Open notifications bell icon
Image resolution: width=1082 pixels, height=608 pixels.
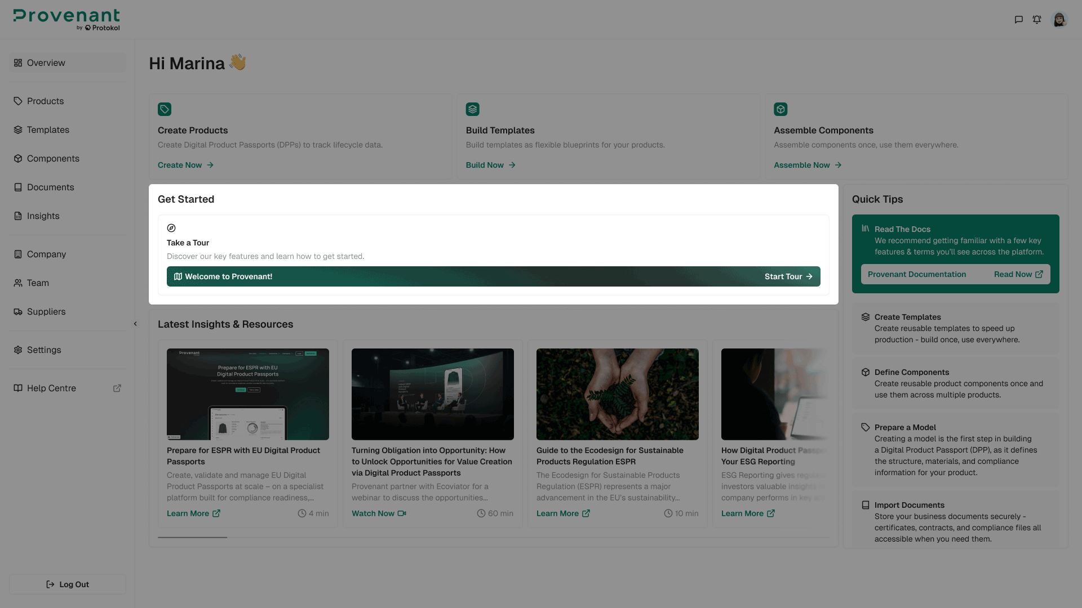coord(1037,20)
